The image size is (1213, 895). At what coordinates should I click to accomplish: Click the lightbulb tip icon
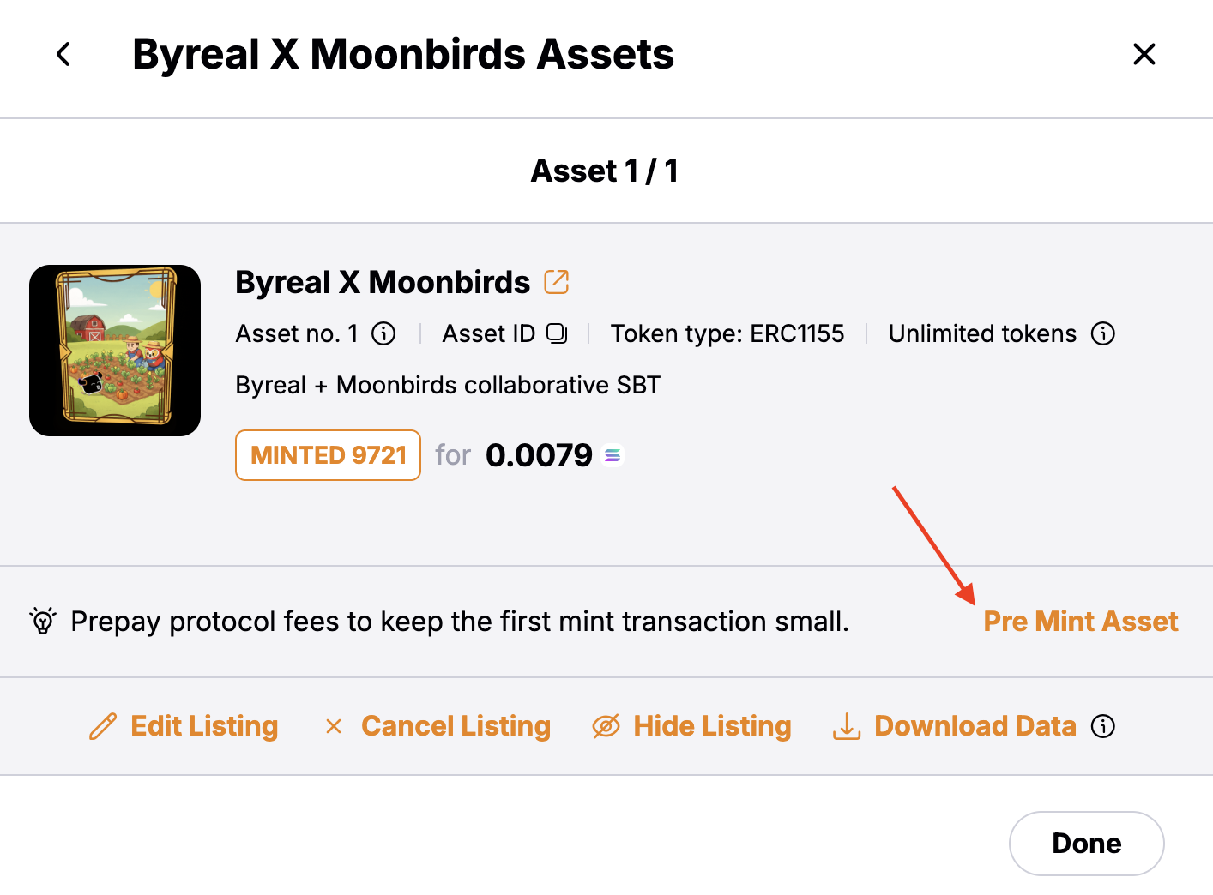click(x=43, y=621)
